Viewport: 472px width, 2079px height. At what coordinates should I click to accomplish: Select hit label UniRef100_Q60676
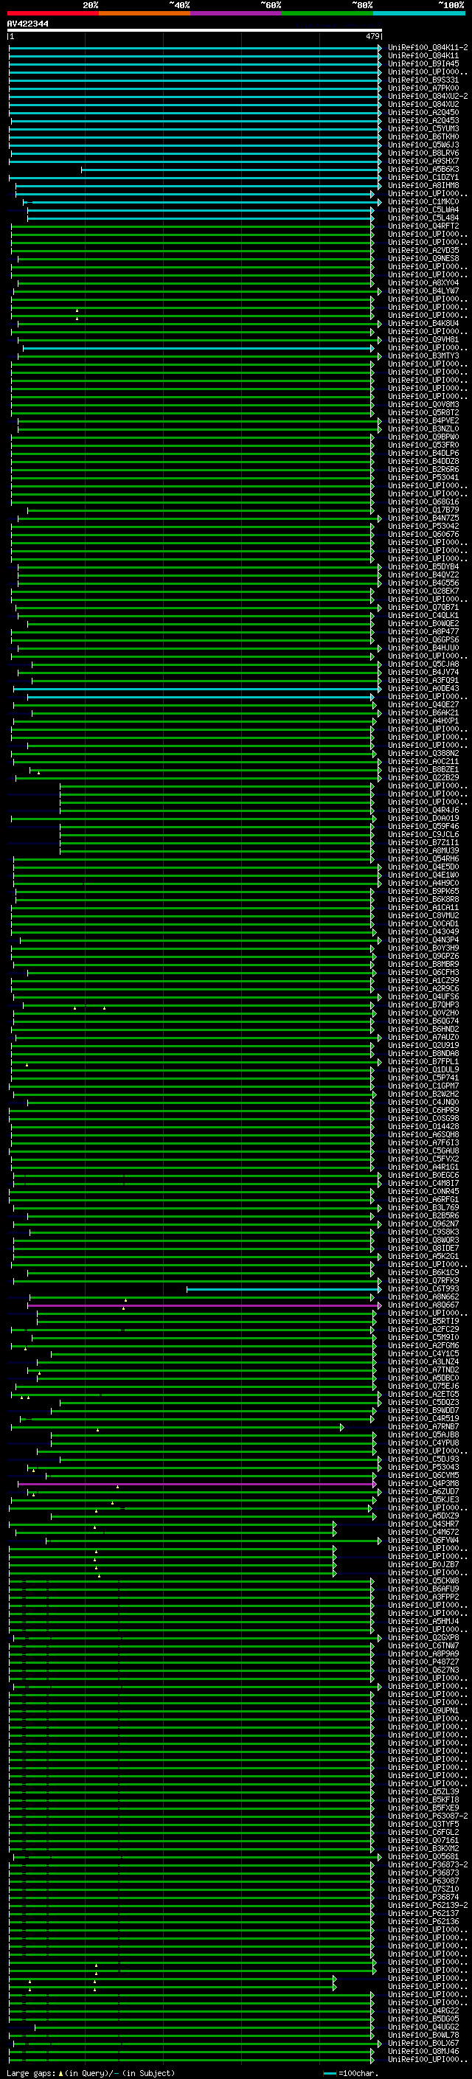[x=423, y=533]
